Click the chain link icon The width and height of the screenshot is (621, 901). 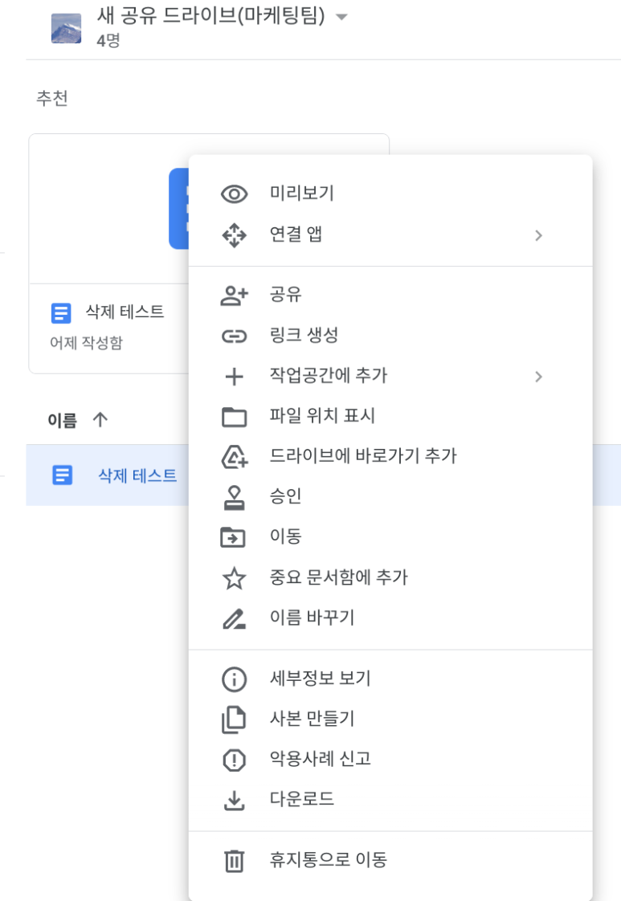(x=234, y=336)
